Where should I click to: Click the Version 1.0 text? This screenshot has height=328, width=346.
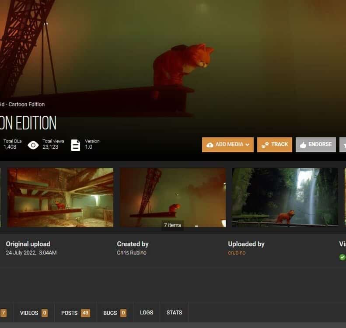coord(88,147)
